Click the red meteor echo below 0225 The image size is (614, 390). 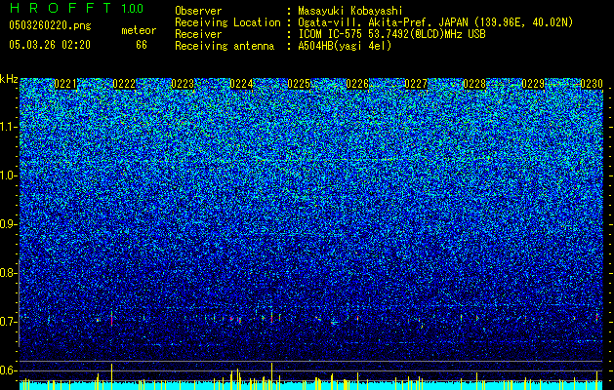click(x=271, y=317)
